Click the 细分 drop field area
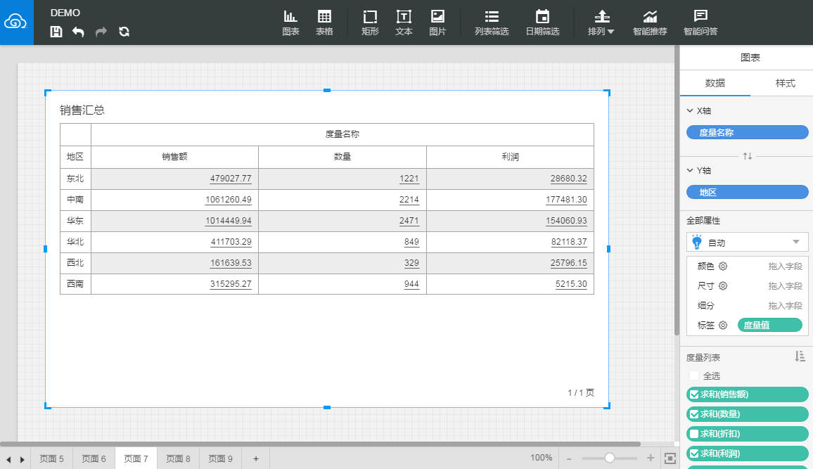The height and width of the screenshot is (469, 813). [785, 305]
